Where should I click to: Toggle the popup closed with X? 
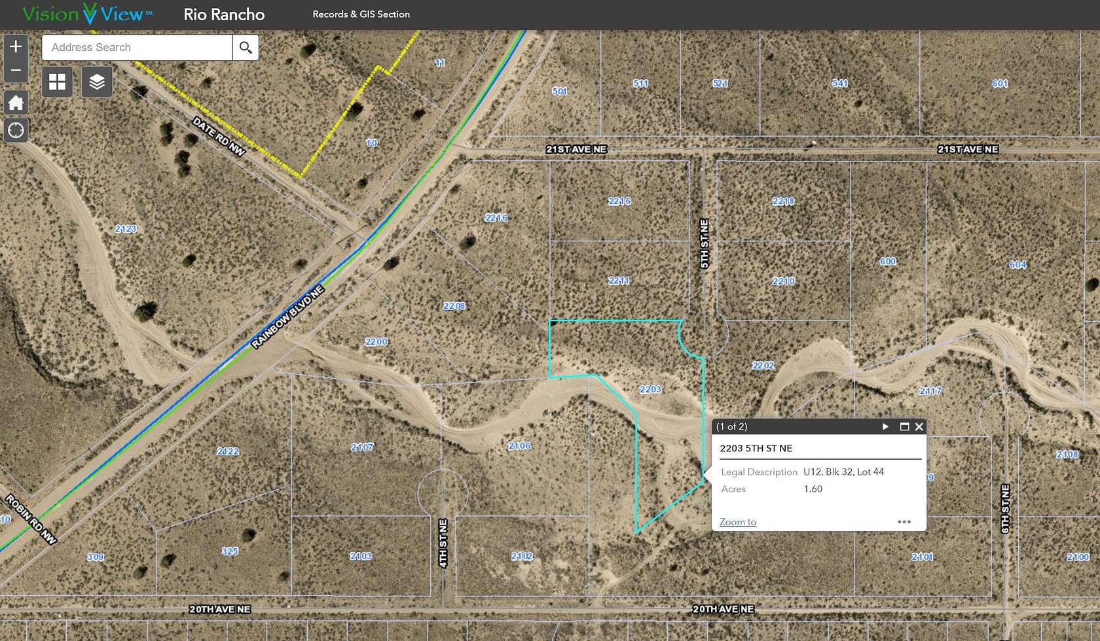[x=919, y=426]
